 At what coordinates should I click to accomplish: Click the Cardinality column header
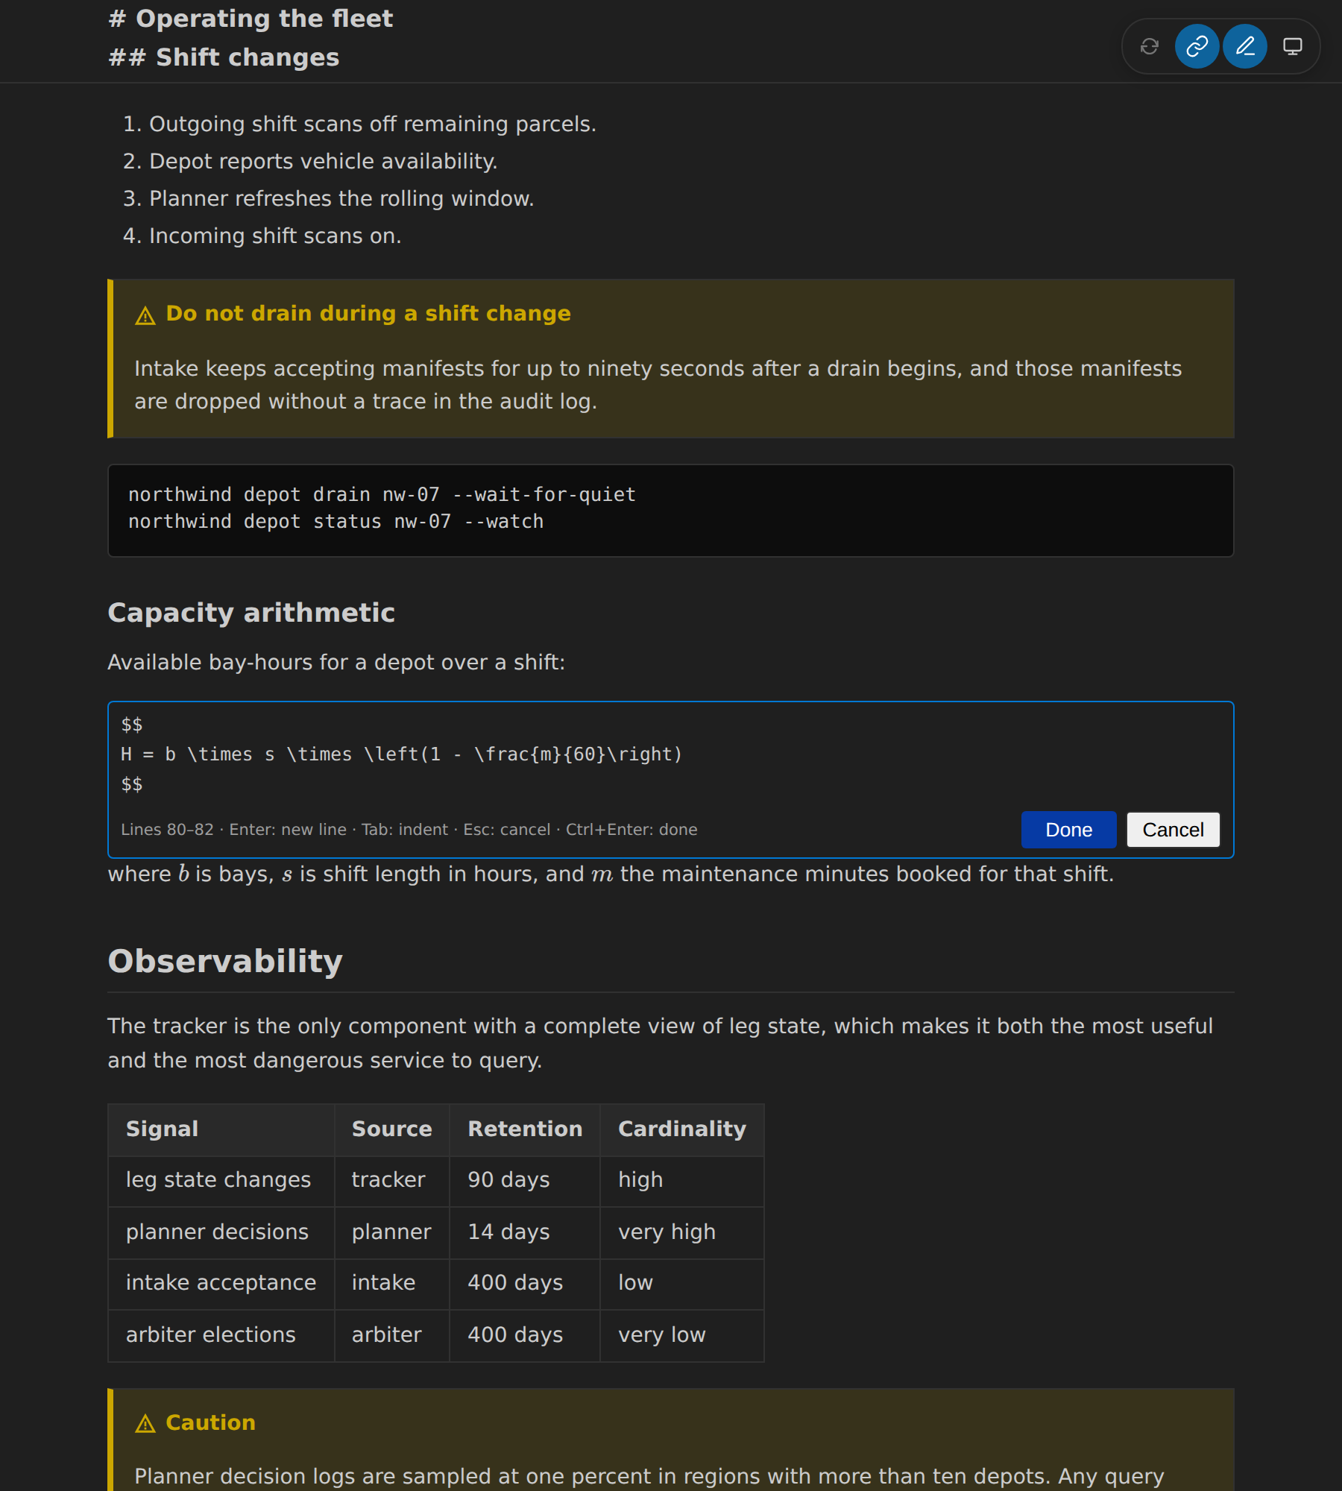(x=682, y=1129)
